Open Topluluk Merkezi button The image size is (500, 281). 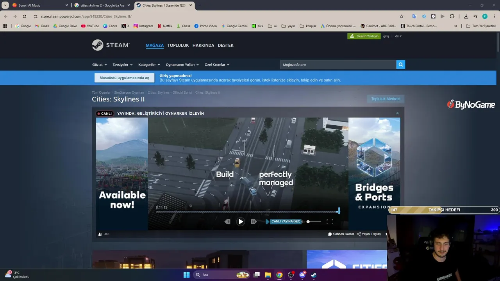(x=386, y=99)
